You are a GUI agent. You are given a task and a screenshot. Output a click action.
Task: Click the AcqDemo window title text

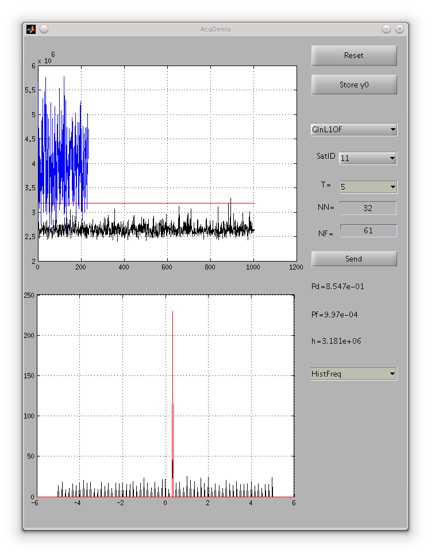click(x=215, y=29)
